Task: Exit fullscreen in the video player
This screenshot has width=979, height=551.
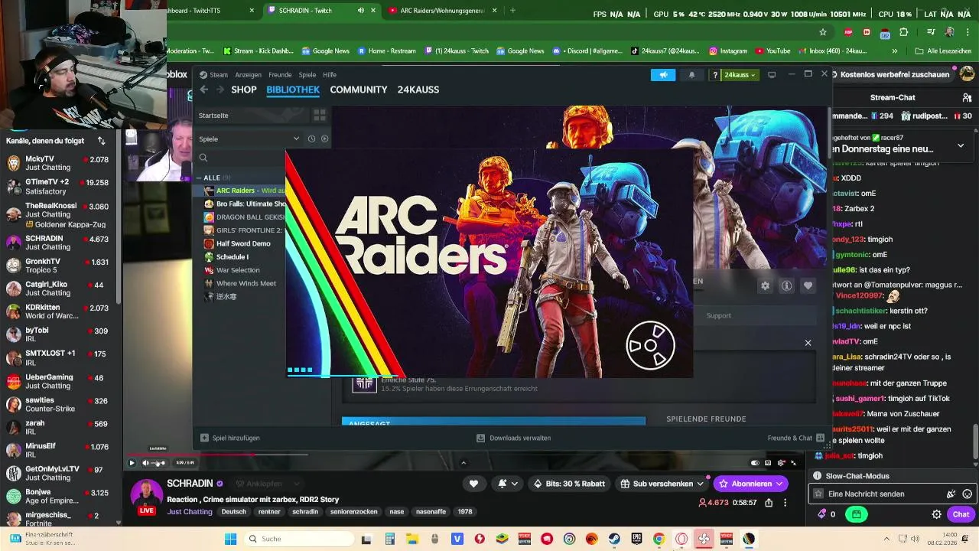Action: point(793,463)
